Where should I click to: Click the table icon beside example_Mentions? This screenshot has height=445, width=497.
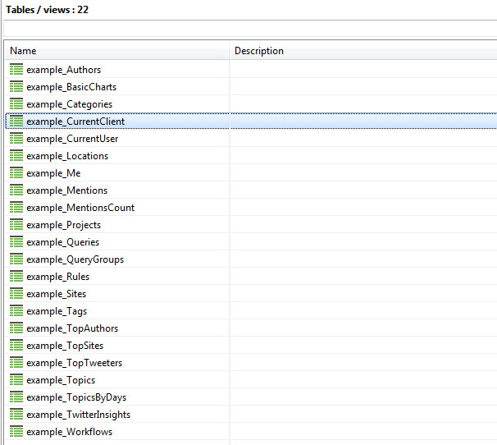point(16,190)
